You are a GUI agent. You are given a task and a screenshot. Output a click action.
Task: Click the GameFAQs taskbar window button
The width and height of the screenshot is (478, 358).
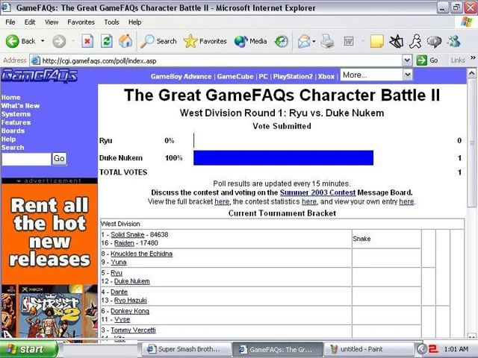pyautogui.click(x=277, y=349)
